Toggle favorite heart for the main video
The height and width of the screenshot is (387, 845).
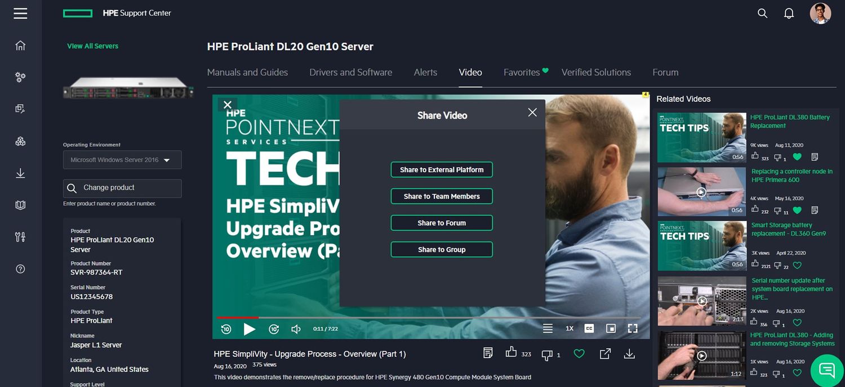click(579, 354)
